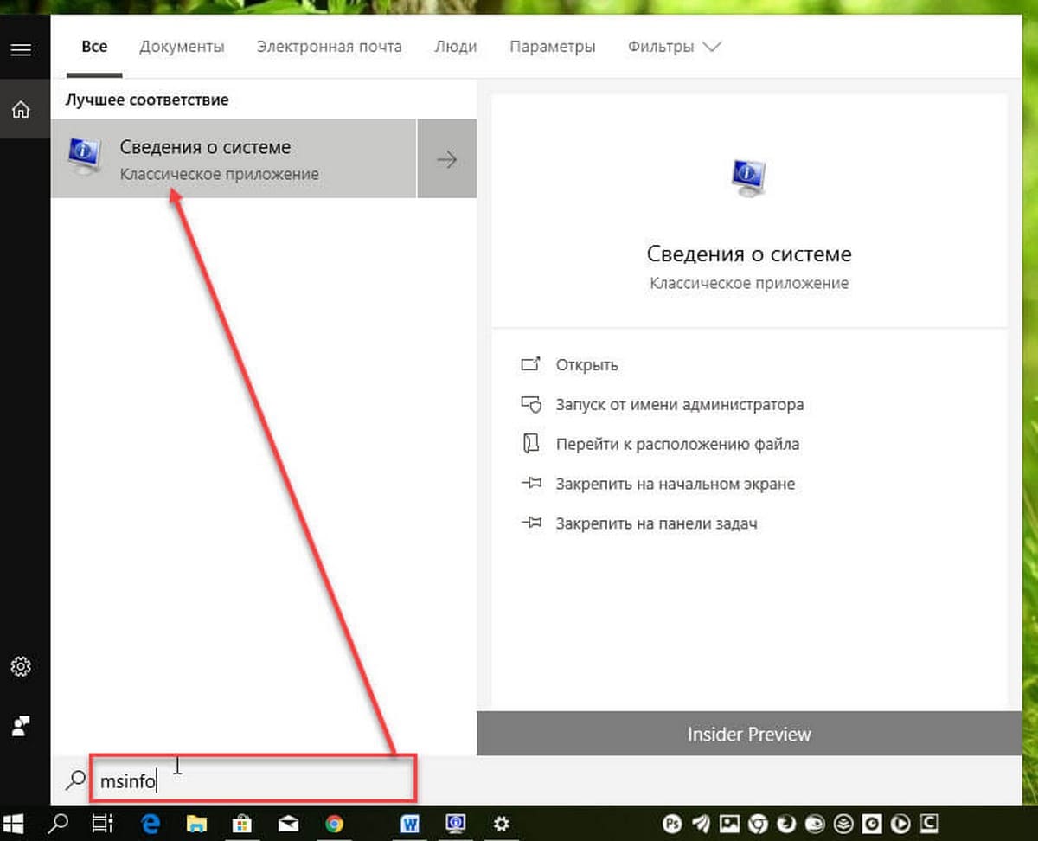
Task: Click the feather-shaped taskbar icon
Action: (x=702, y=823)
